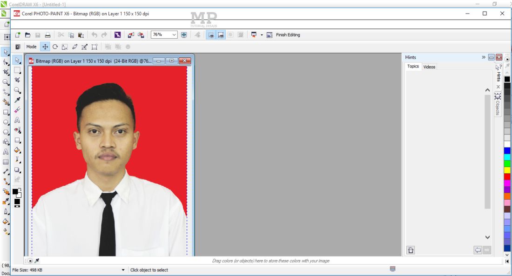The height and width of the screenshot is (276, 512).
Task: Expand the color palette with end arrow
Action: pos(507,261)
